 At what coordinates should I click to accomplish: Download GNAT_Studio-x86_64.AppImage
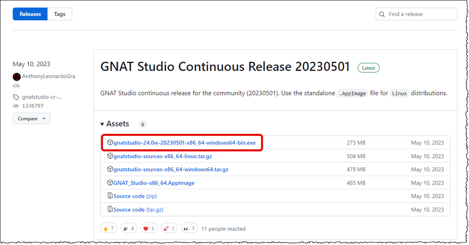[154, 183]
